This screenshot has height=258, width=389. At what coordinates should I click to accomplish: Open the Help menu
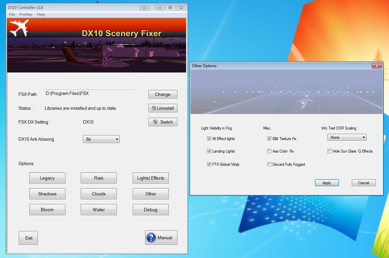[41, 14]
